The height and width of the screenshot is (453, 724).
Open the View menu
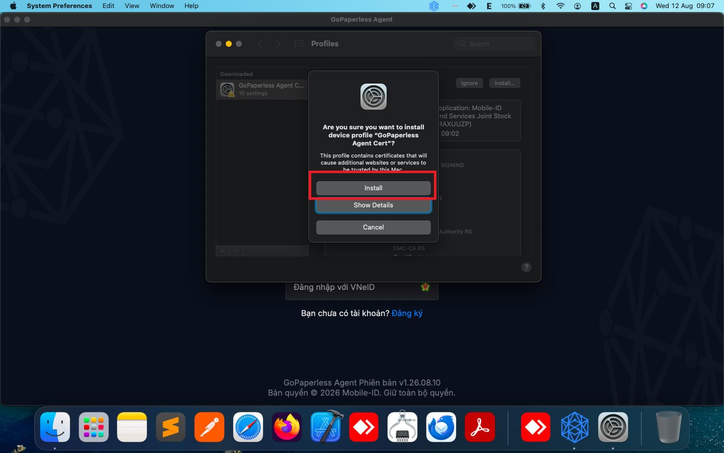[x=132, y=6]
